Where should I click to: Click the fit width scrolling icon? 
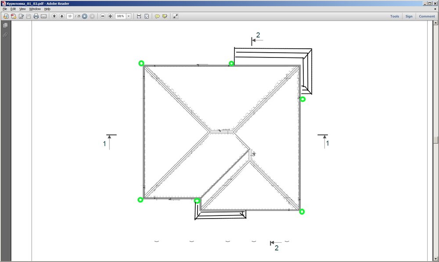(139, 16)
